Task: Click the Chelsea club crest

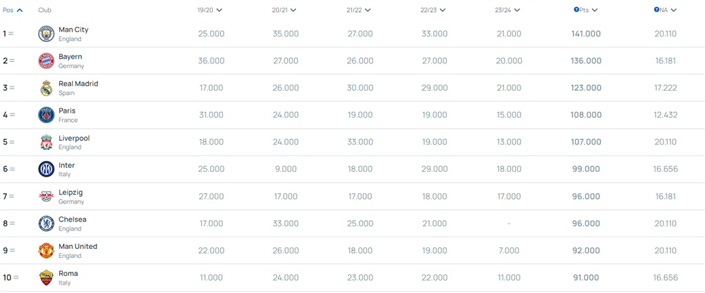Action: pos(46,224)
